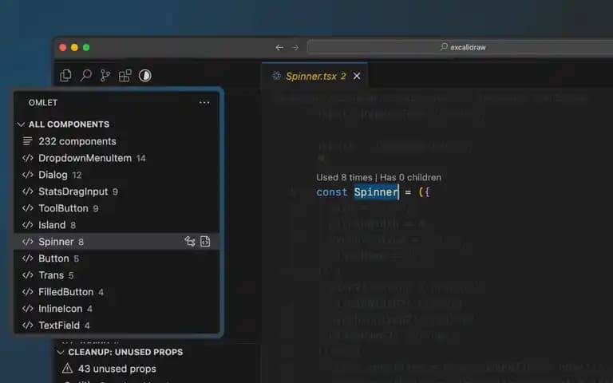This screenshot has width=613, height=383.
Task: Click the code icon beside Button
Action: coord(28,259)
